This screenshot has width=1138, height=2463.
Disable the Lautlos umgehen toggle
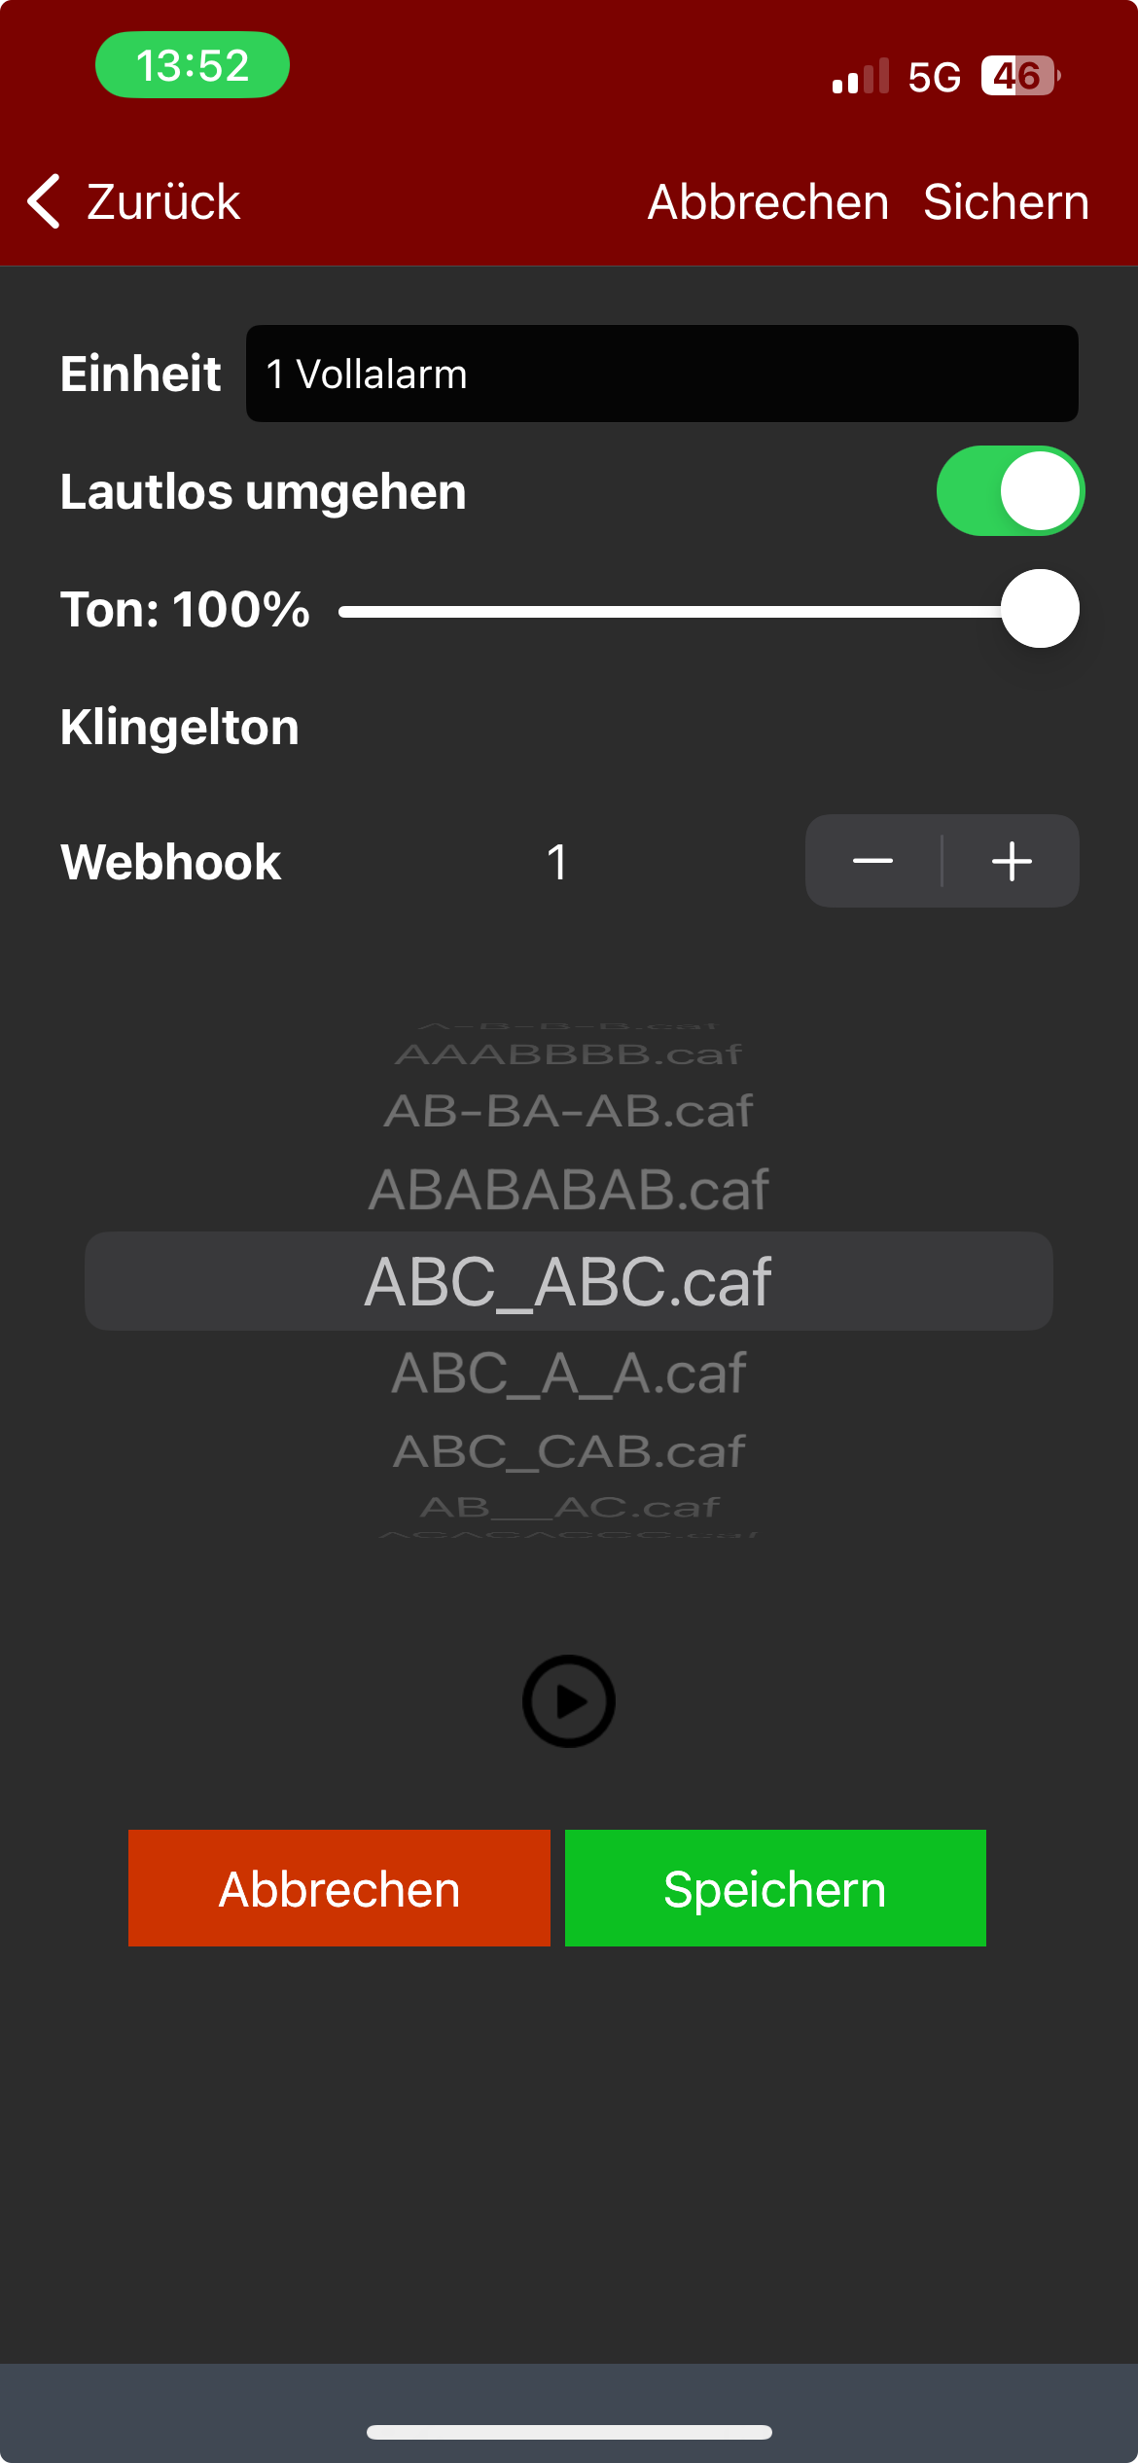tap(1012, 491)
